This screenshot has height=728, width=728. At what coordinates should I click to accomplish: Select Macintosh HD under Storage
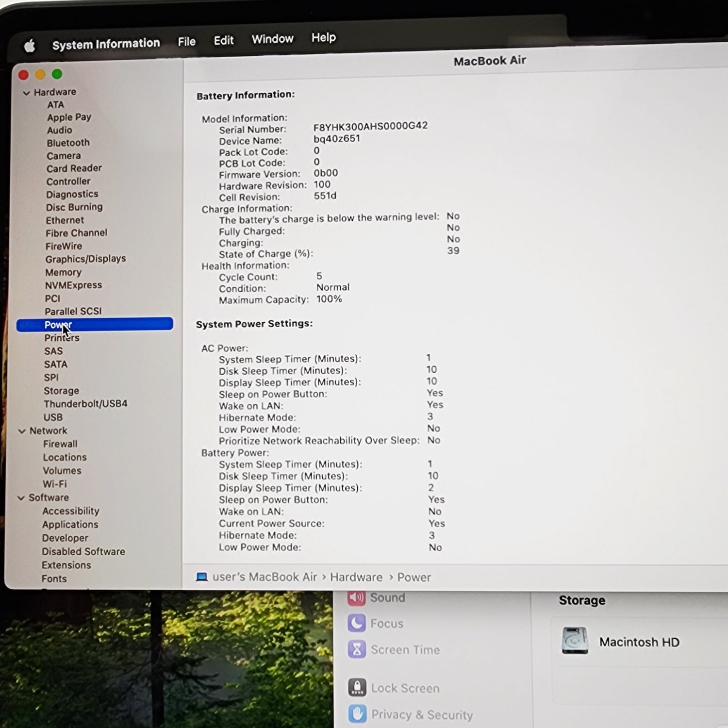639,642
